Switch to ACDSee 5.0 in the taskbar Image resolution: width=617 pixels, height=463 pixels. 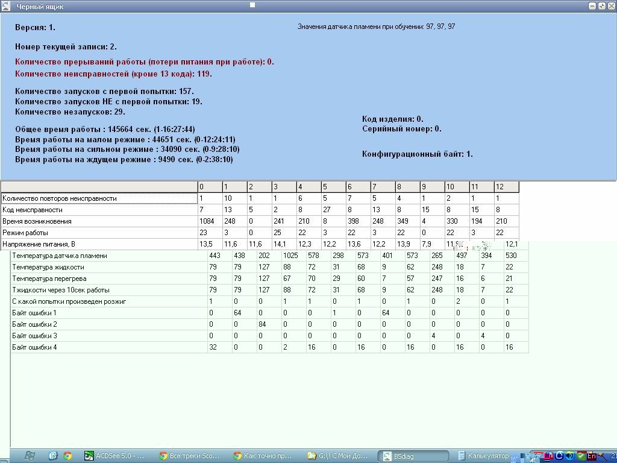[x=115, y=456]
